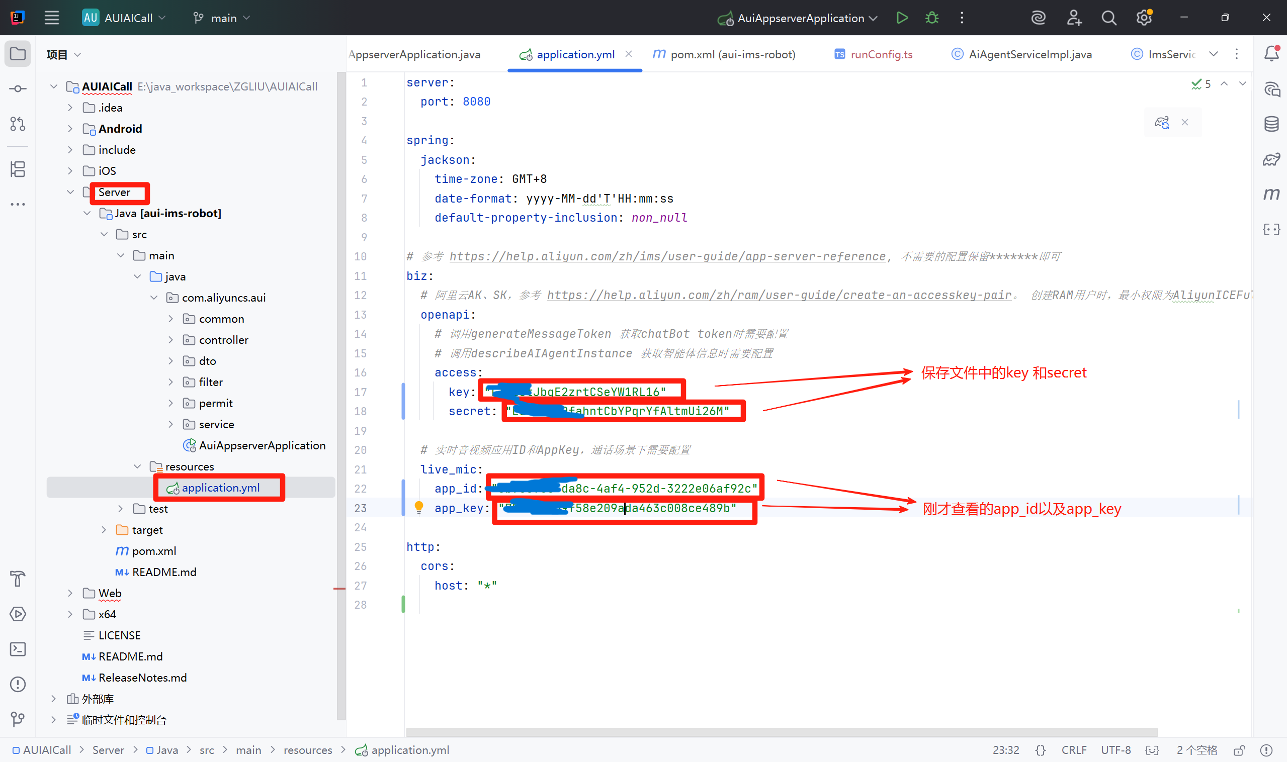Expand the controller package
This screenshot has height=762, width=1287.
171,340
